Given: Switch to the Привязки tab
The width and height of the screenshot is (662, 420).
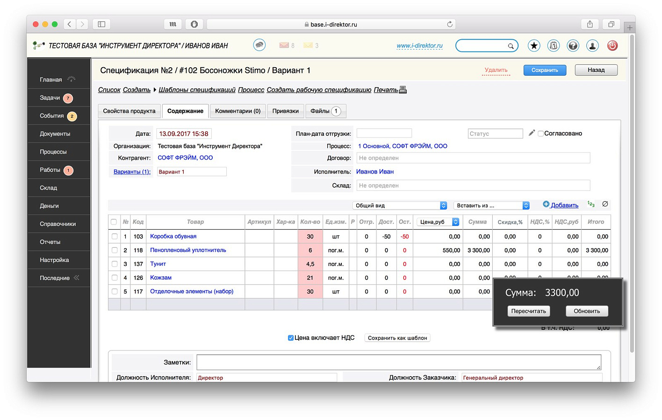Looking at the screenshot, I should point(285,111).
